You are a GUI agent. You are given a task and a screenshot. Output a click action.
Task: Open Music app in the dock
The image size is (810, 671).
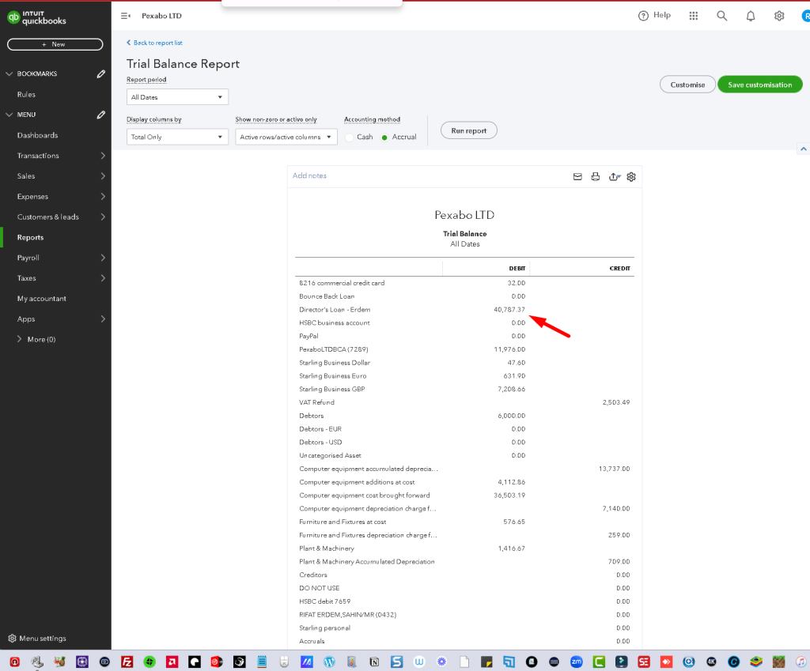[801, 662]
